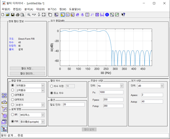Open a file with the folder icon
The image size is (170, 139).
tap(8, 15)
